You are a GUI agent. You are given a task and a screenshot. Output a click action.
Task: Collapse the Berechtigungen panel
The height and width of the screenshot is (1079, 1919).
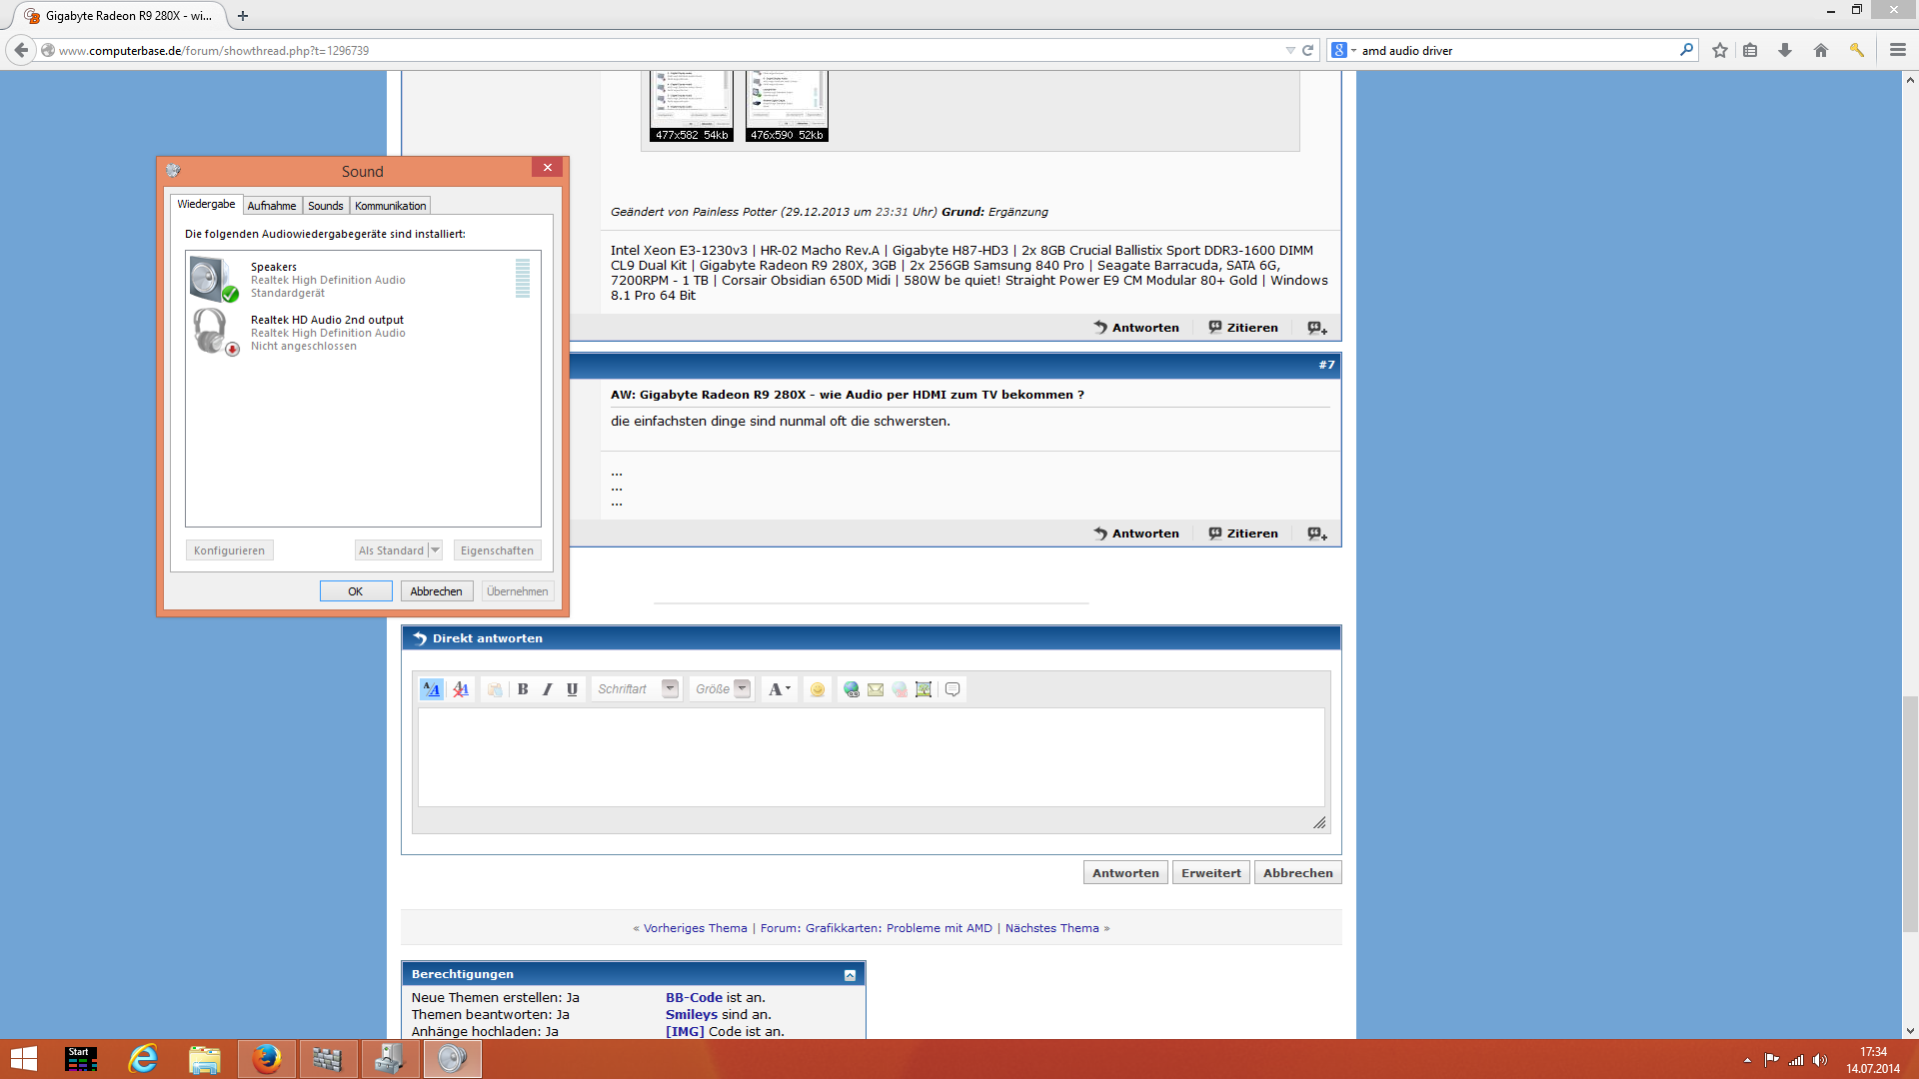tap(850, 975)
